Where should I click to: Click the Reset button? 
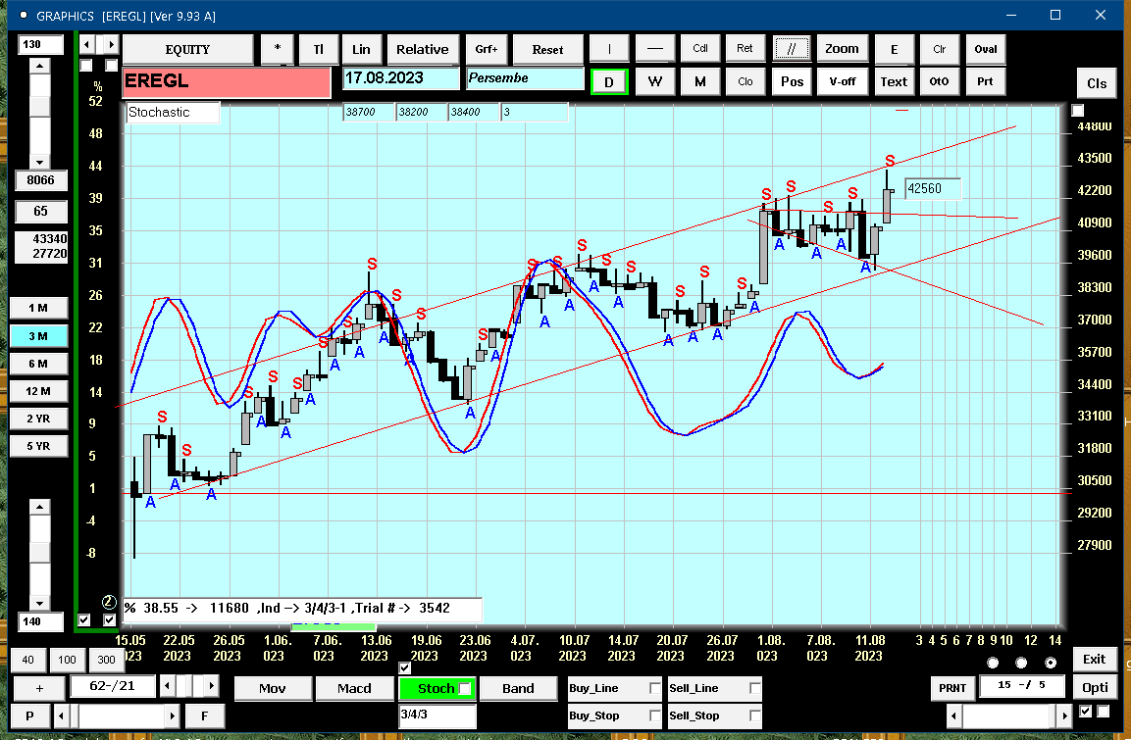[x=547, y=49]
